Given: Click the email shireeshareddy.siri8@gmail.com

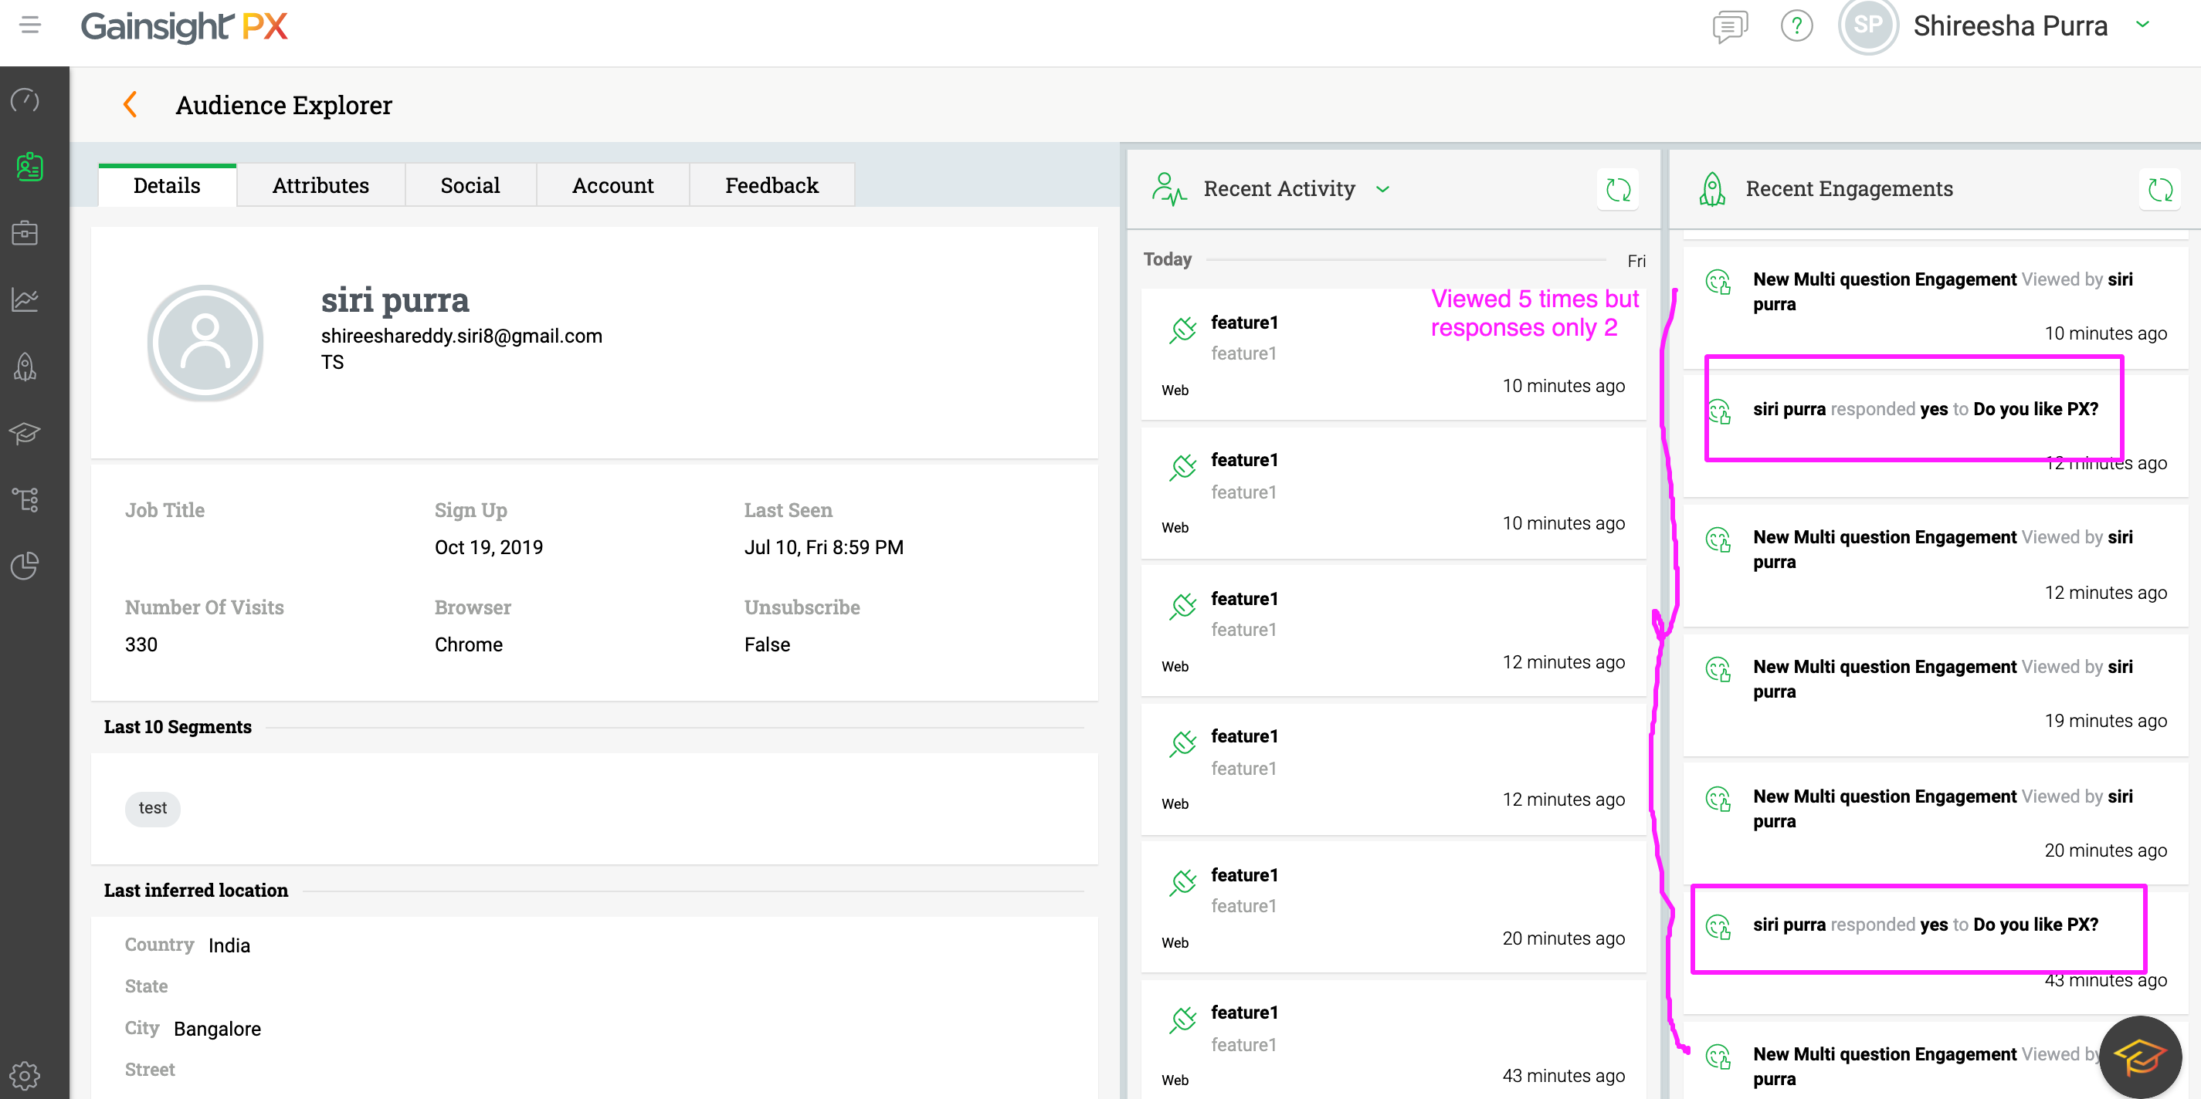Looking at the screenshot, I should [461, 336].
